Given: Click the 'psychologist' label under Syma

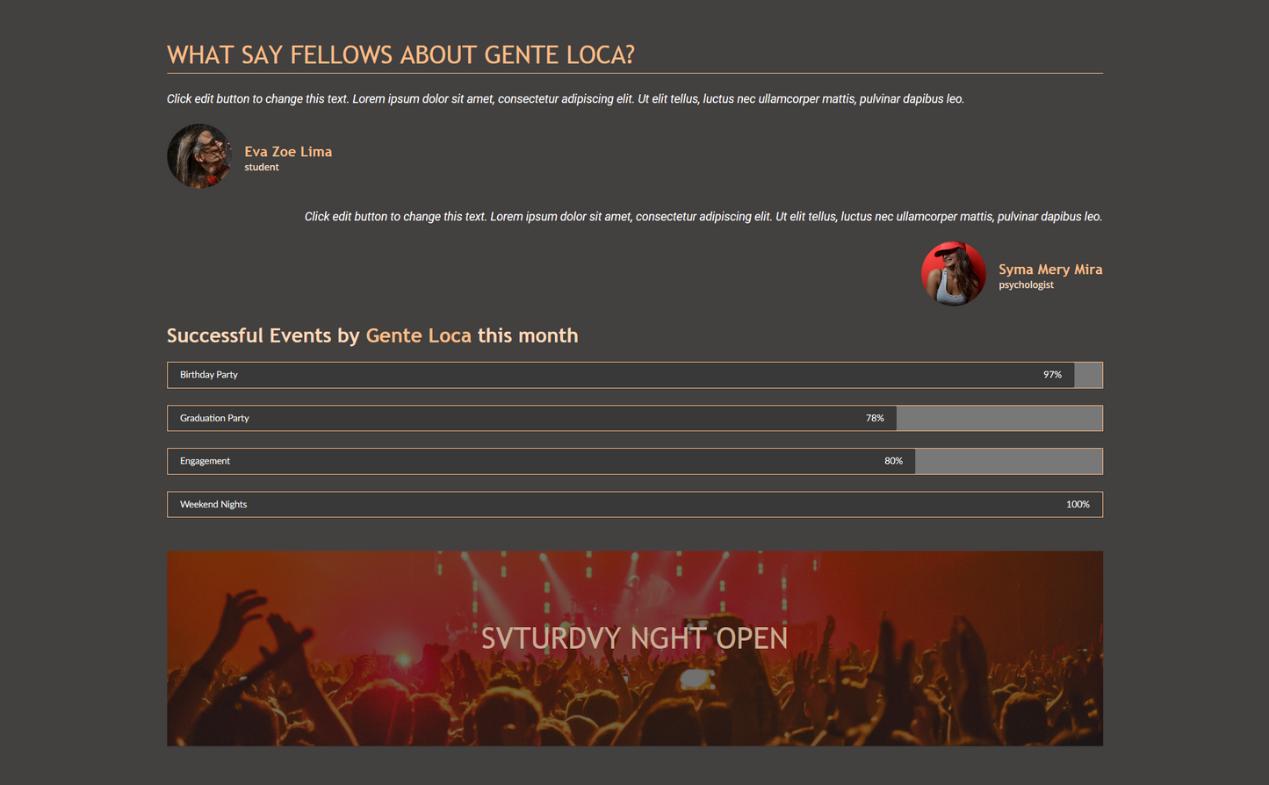Looking at the screenshot, I should click(x=1026, y=285).
